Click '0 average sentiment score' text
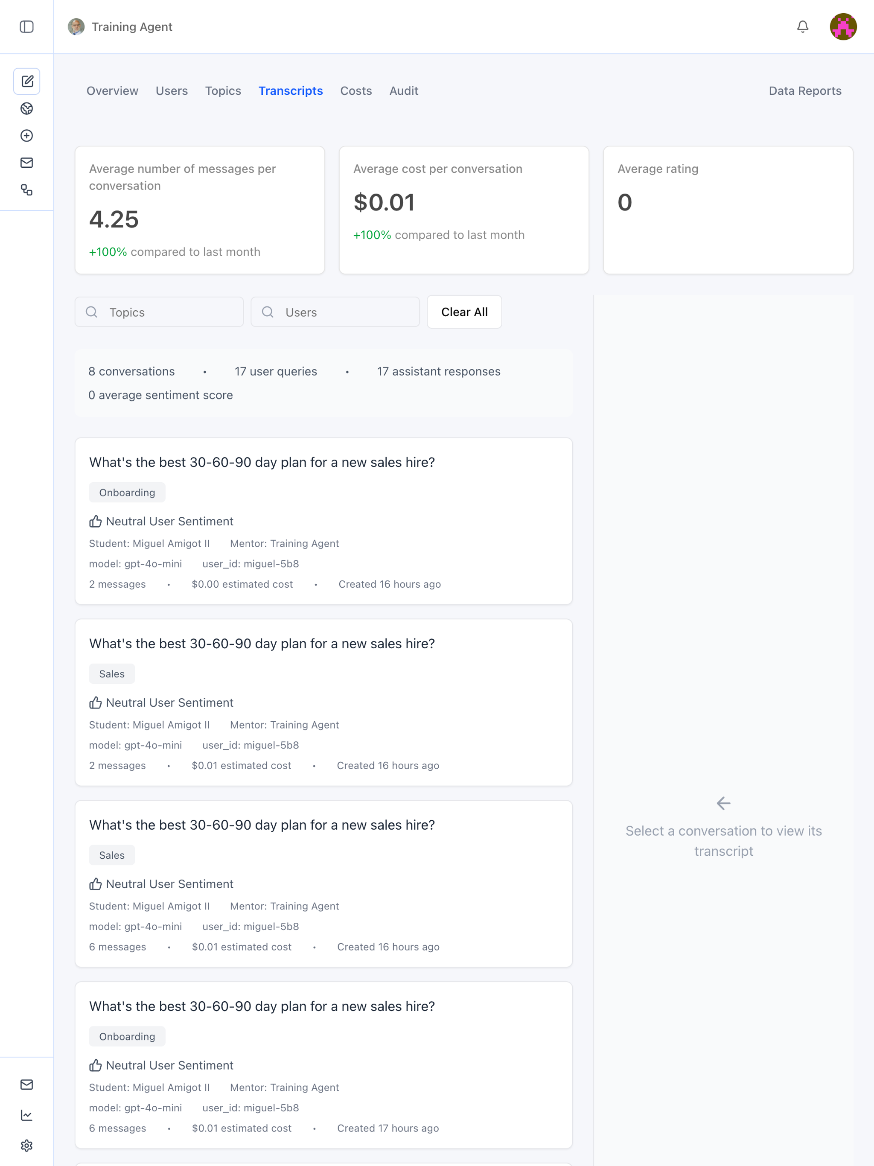Viewport: 874px width, 1166px height. 160,395
